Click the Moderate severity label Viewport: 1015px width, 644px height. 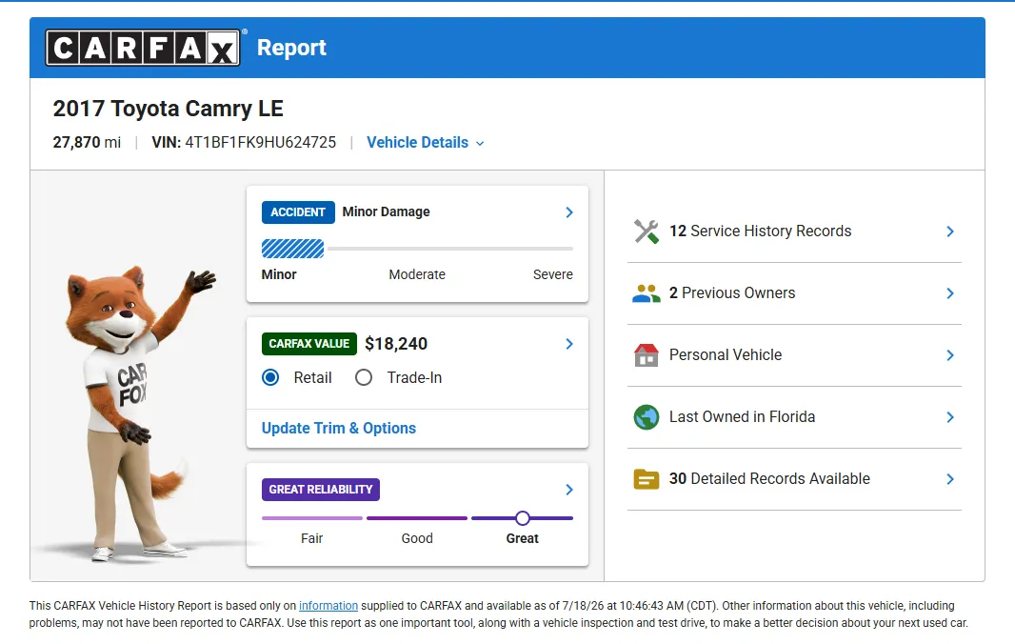point(417,274)
